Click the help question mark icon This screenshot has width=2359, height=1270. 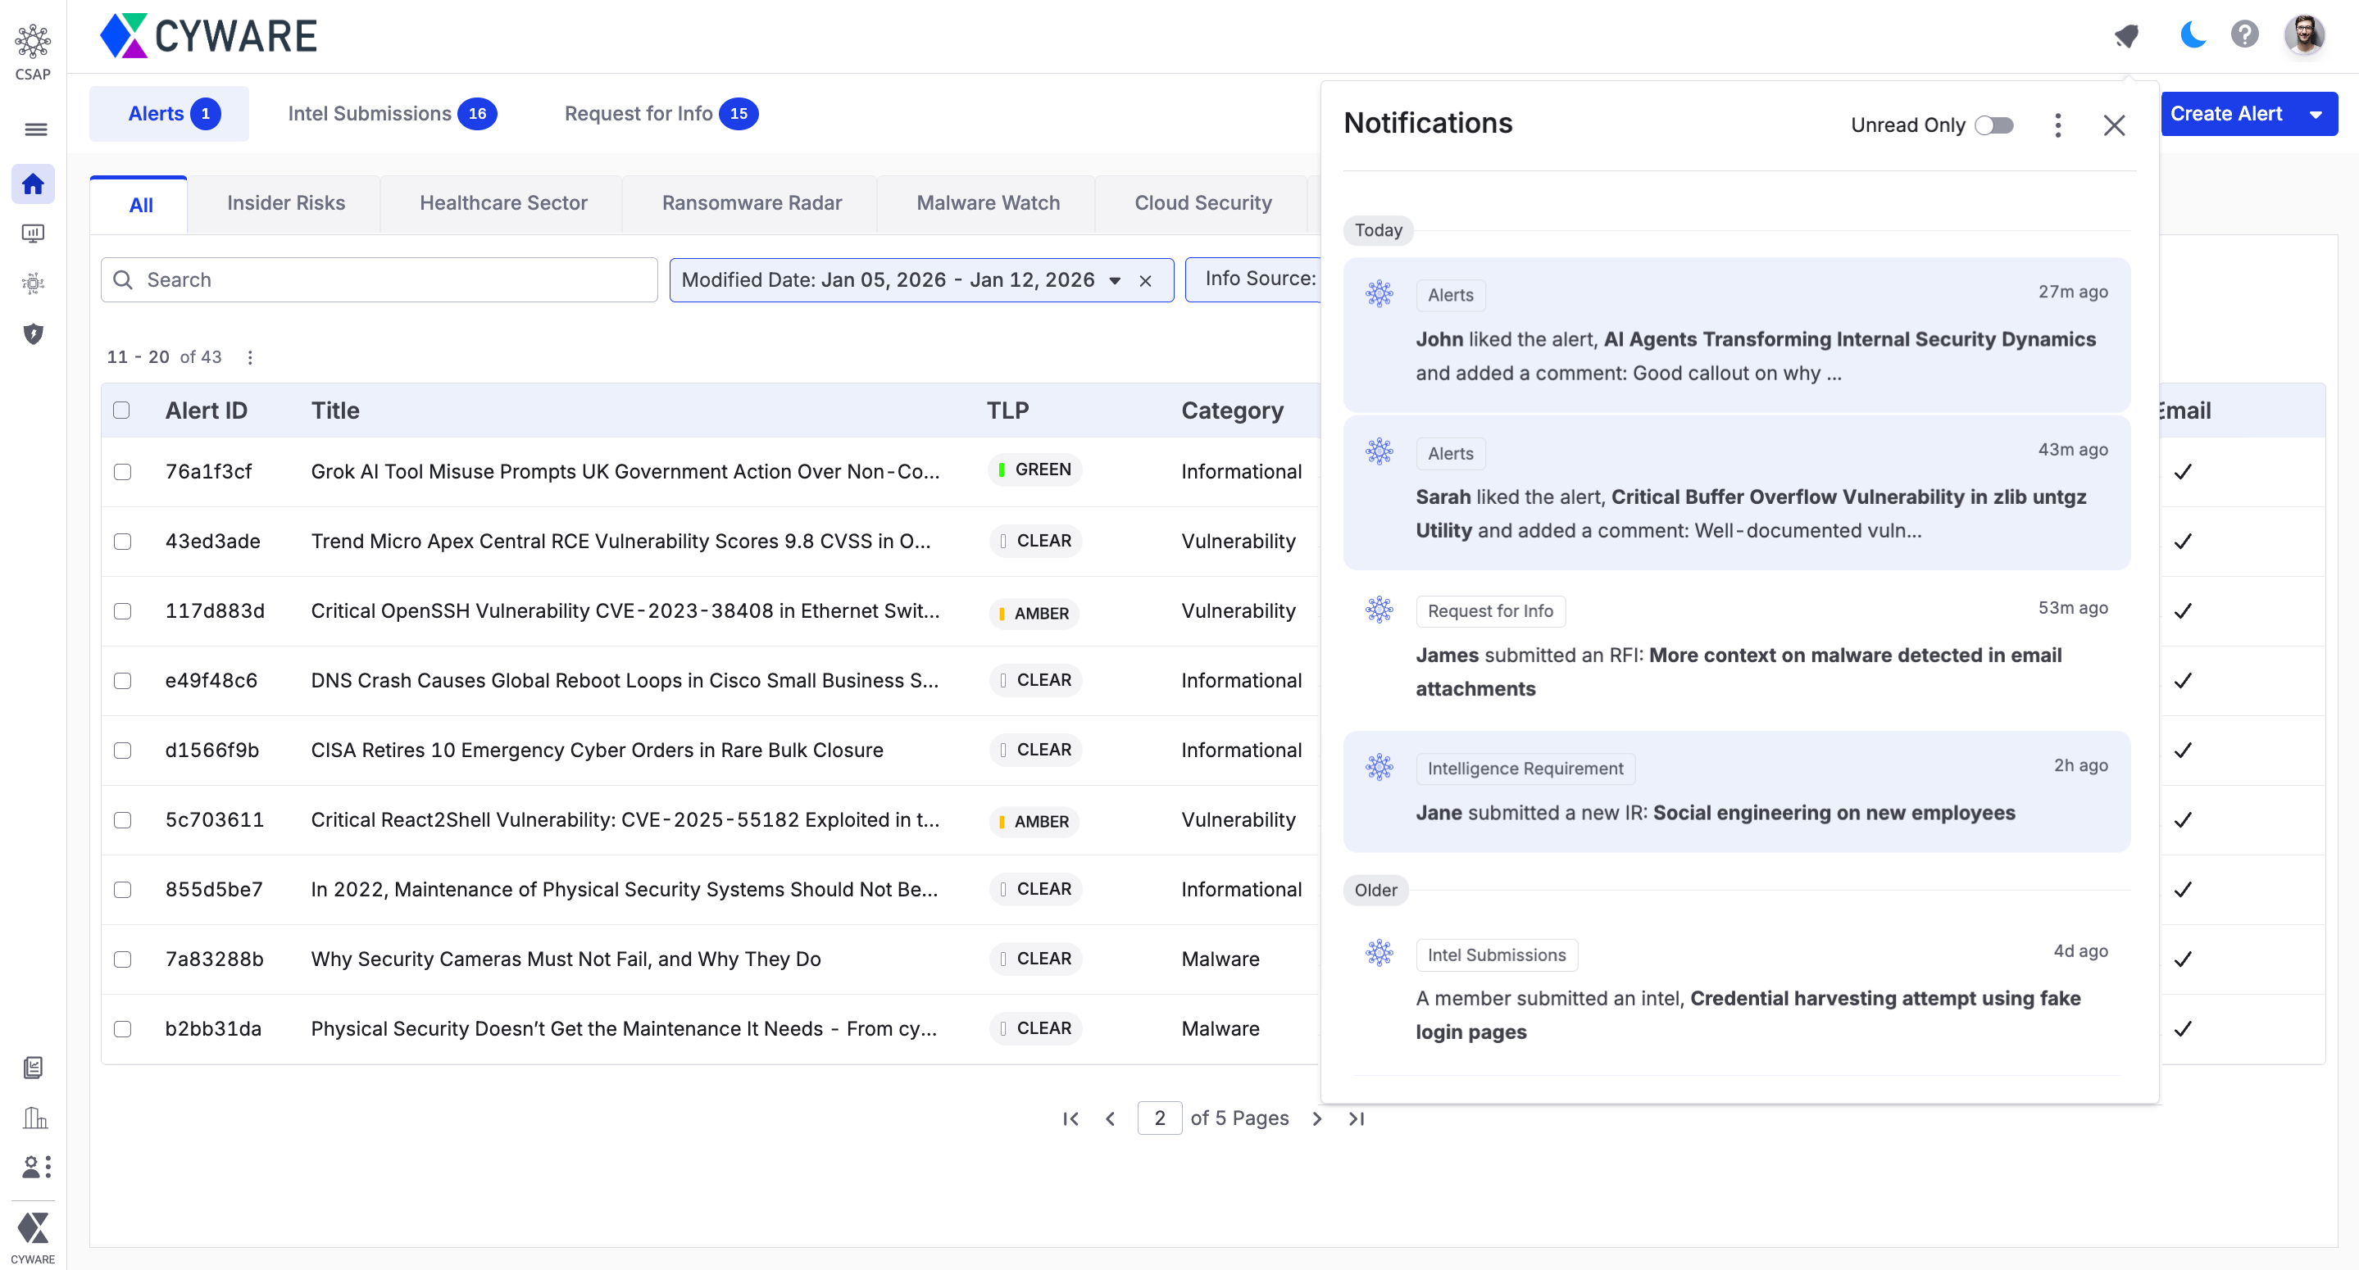coord(2244,34)
